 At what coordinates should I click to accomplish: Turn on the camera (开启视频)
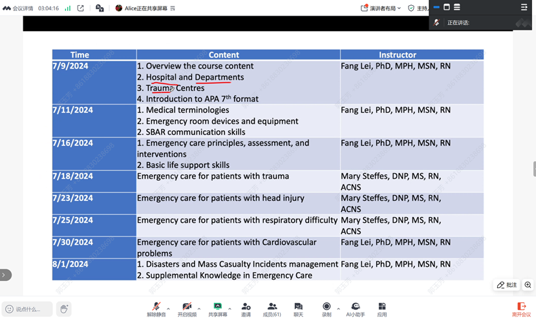tap(187, 309)
